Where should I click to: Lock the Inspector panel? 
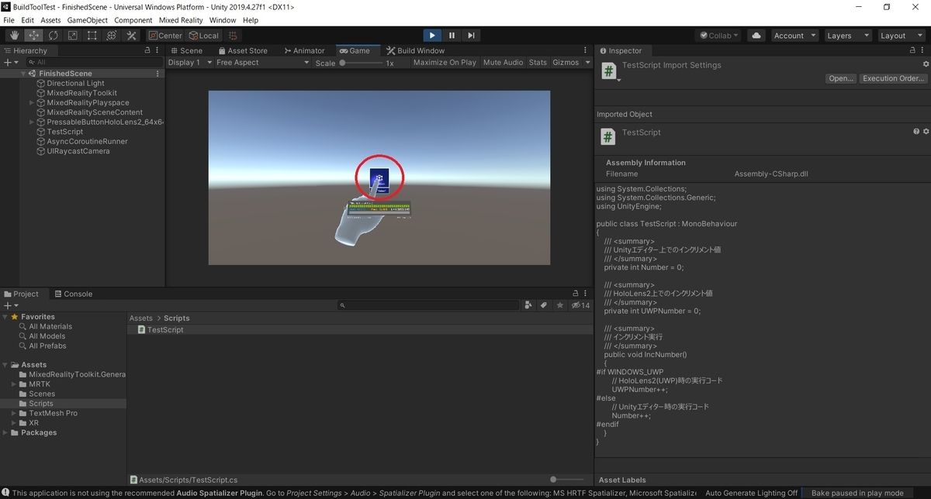click(x=913, y=50)
